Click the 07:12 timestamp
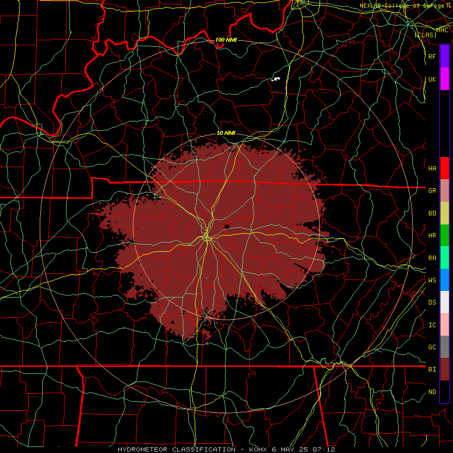The image size is (453, 453). [x=325, y=449]
